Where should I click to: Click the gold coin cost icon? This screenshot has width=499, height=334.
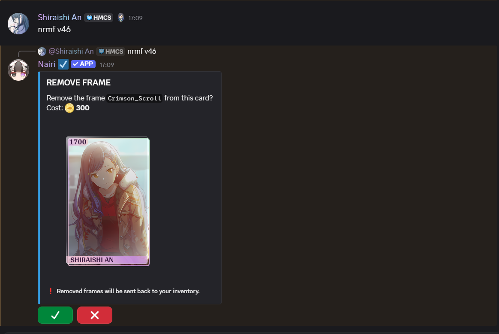pos(69,108)
